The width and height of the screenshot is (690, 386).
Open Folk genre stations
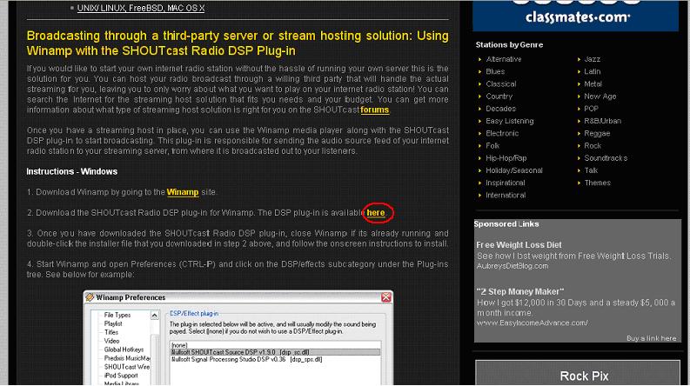tap(492, 145)
